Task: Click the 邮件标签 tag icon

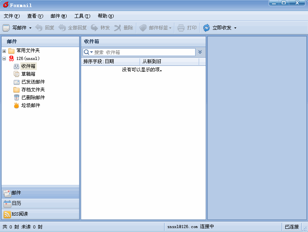Action: tap(143, 28)
